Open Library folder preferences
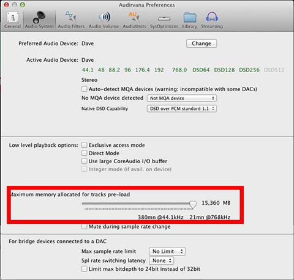 tap(190, 20)
